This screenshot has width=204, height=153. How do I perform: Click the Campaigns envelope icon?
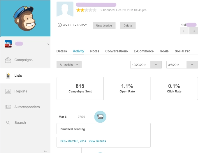pyautogui.click(x=8, y=60)
